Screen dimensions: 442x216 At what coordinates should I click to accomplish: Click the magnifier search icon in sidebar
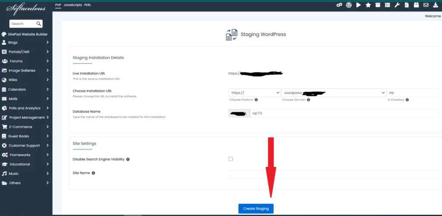point(38,24)
